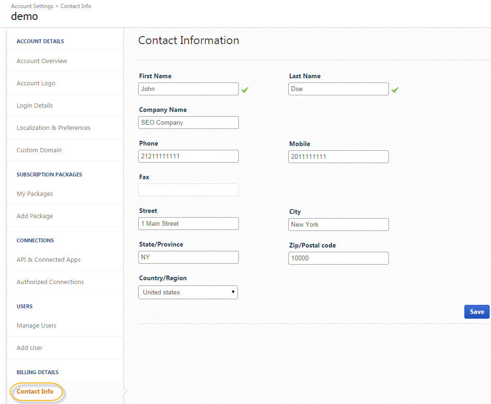Go to Manage Users page
This screenshot has width=491, height=404.
tap(37, 325)
